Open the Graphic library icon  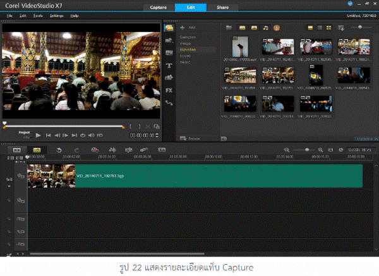[169, 78]
